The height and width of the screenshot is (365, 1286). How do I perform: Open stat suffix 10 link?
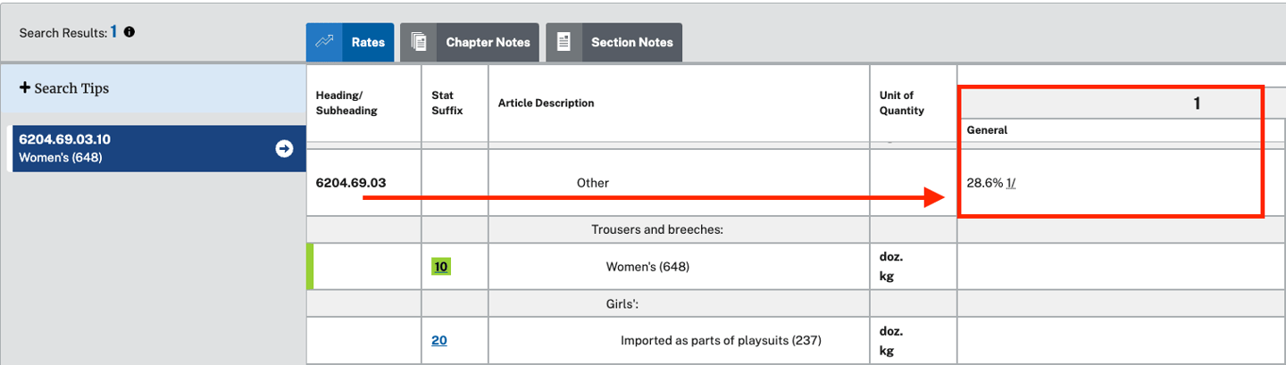(x=441, y=266)
